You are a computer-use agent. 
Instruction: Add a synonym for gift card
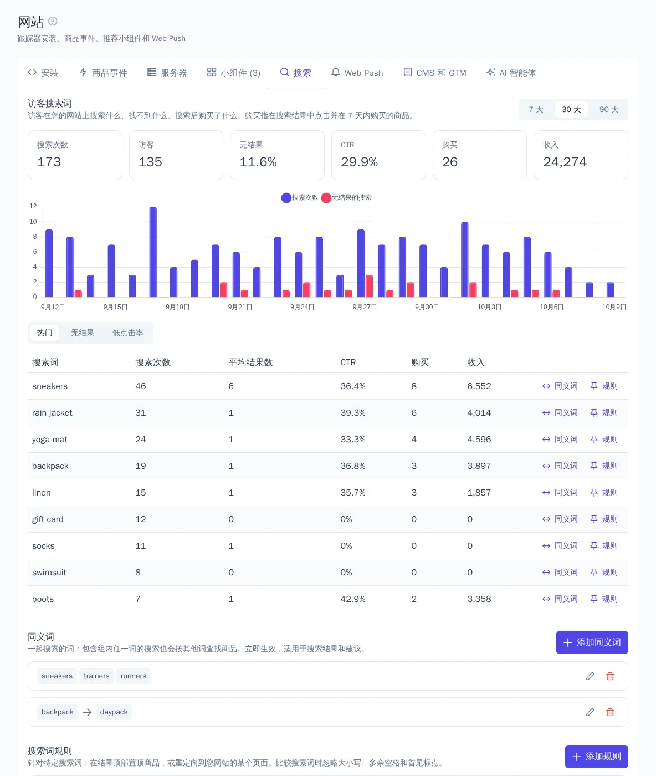(560, 519)
